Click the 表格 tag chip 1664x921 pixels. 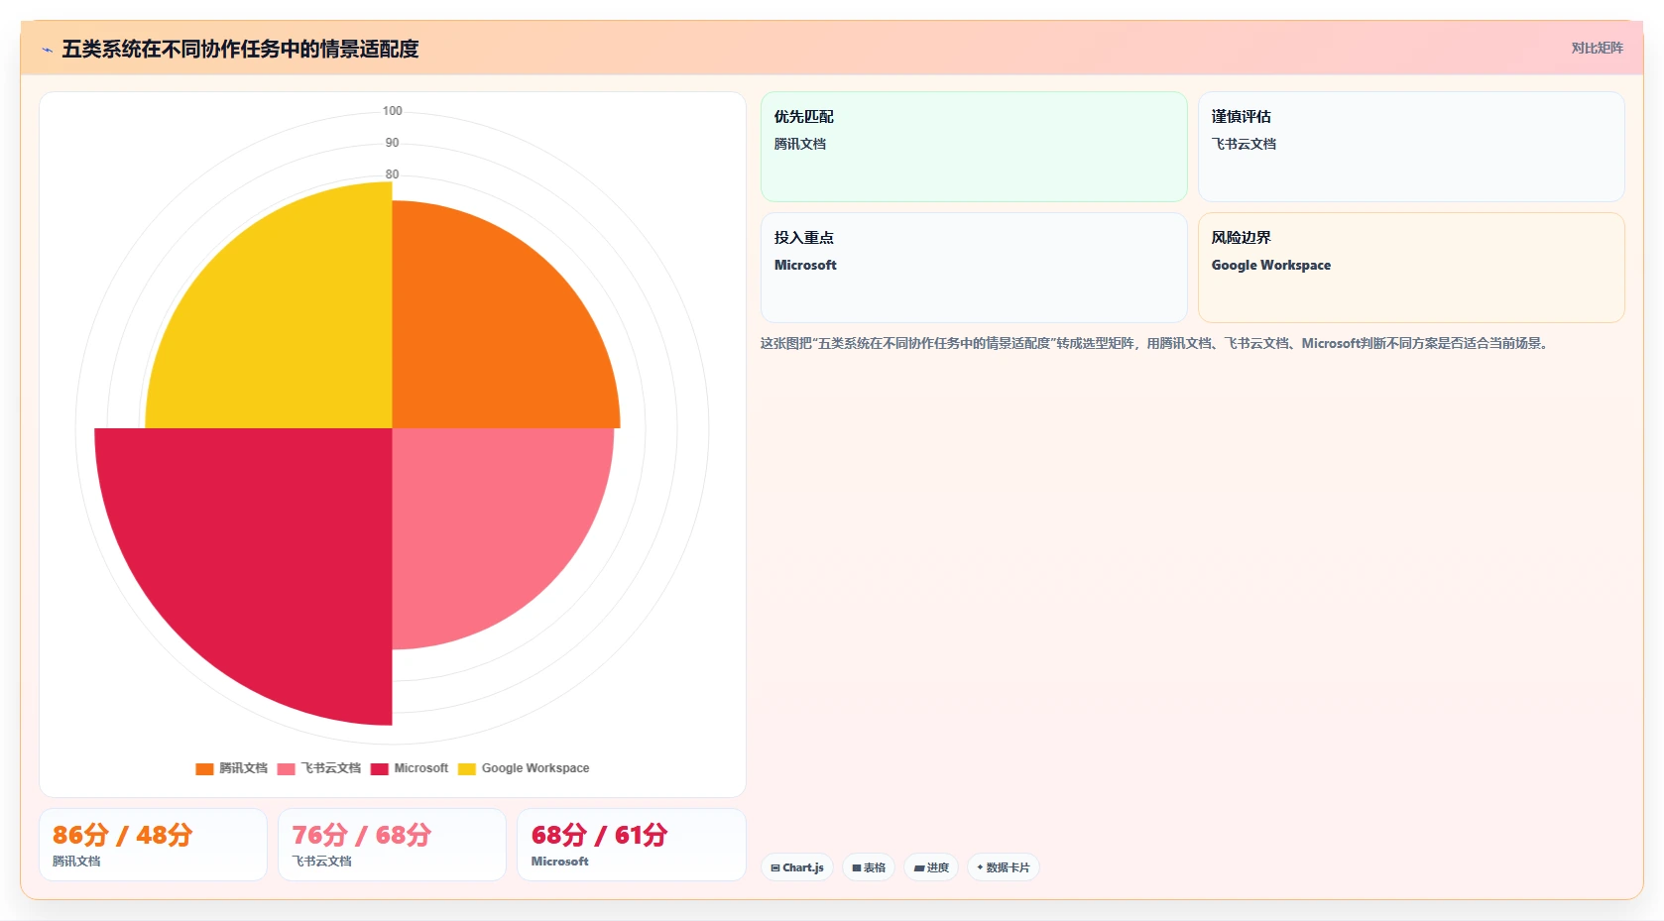pos(869,867)
